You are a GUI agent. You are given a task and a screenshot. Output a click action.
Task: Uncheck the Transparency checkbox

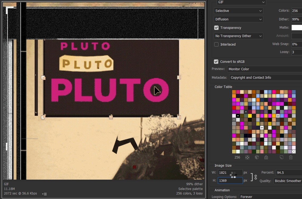(216, 28)
